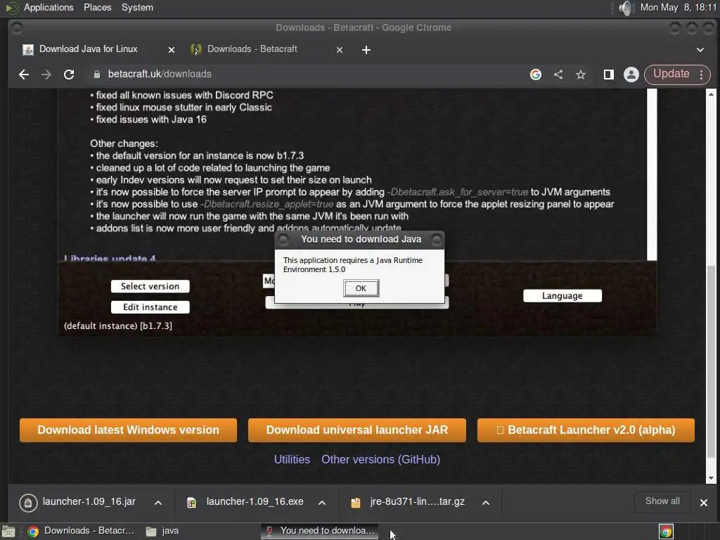Expand options for jre-8u371 tar.gz
The width and height of the screenshot is (720, 540).
click(x=485, y=503)
